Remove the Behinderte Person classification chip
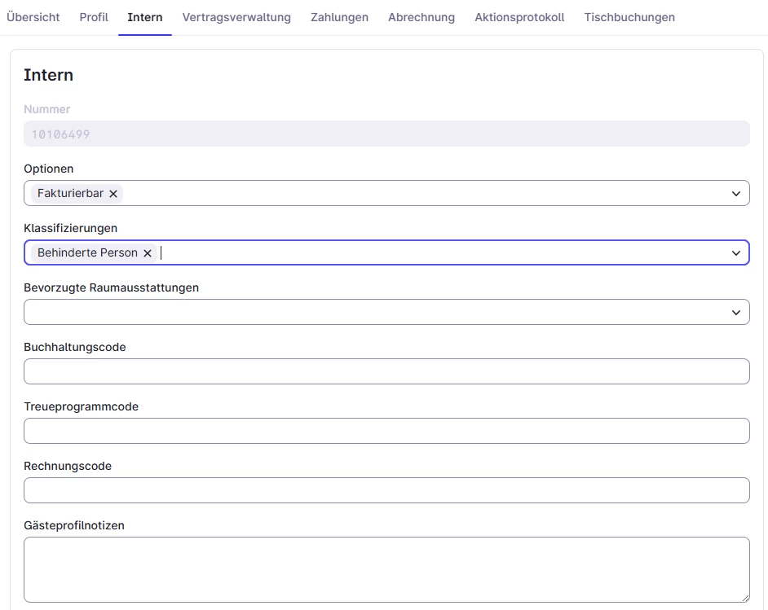768x610 pixels. (x=148, y=253)
